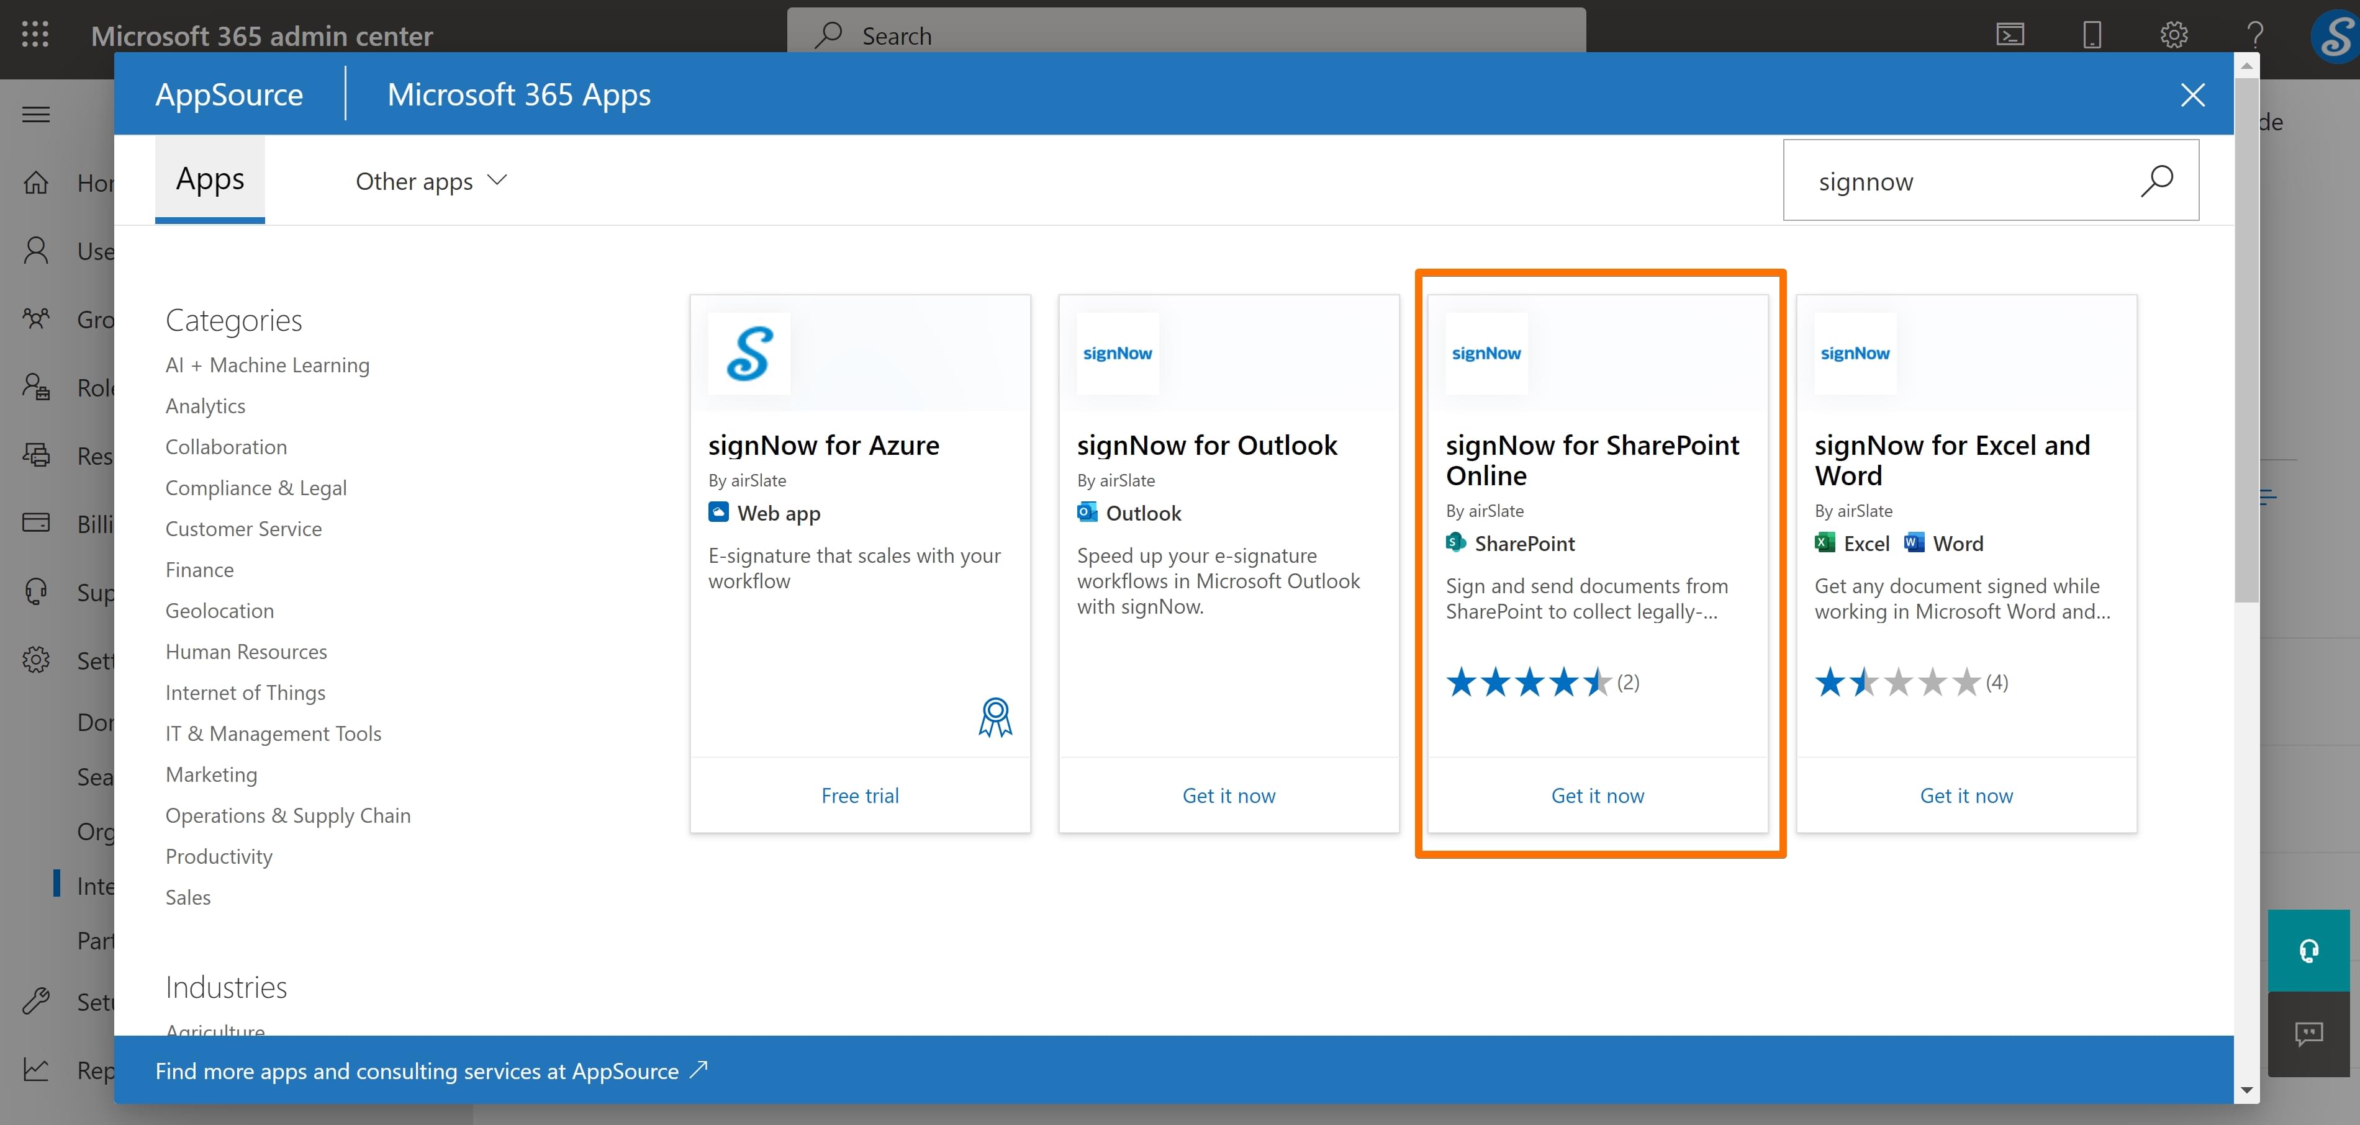Open the Find more apps at AppSource link
Screen dimensions: 2360x1125
point(432,1070)
